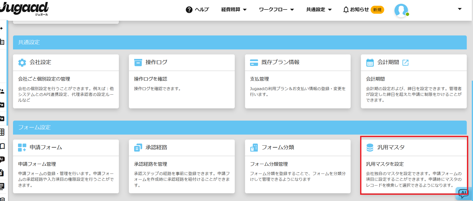
Task: Open the AI chat bubble widget
Action: pos(463,193)
